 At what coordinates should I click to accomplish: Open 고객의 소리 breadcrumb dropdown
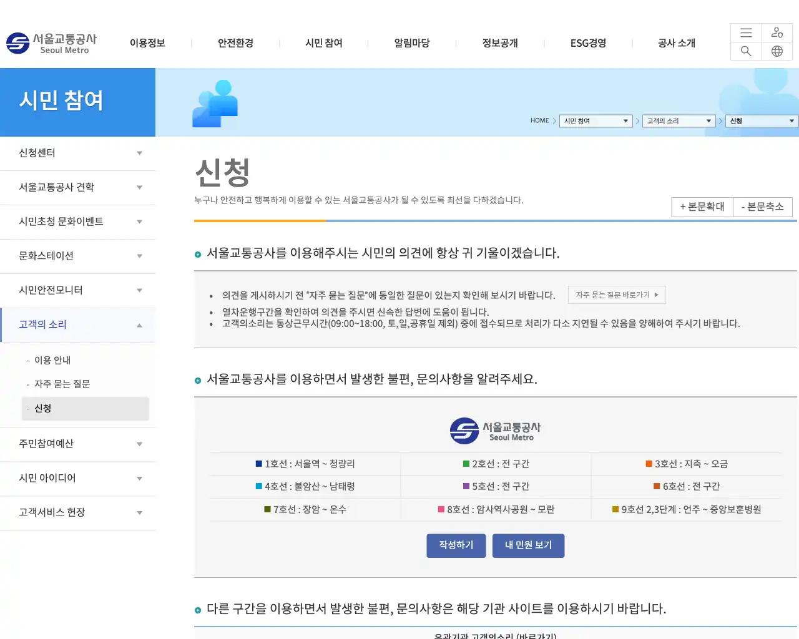679,121
